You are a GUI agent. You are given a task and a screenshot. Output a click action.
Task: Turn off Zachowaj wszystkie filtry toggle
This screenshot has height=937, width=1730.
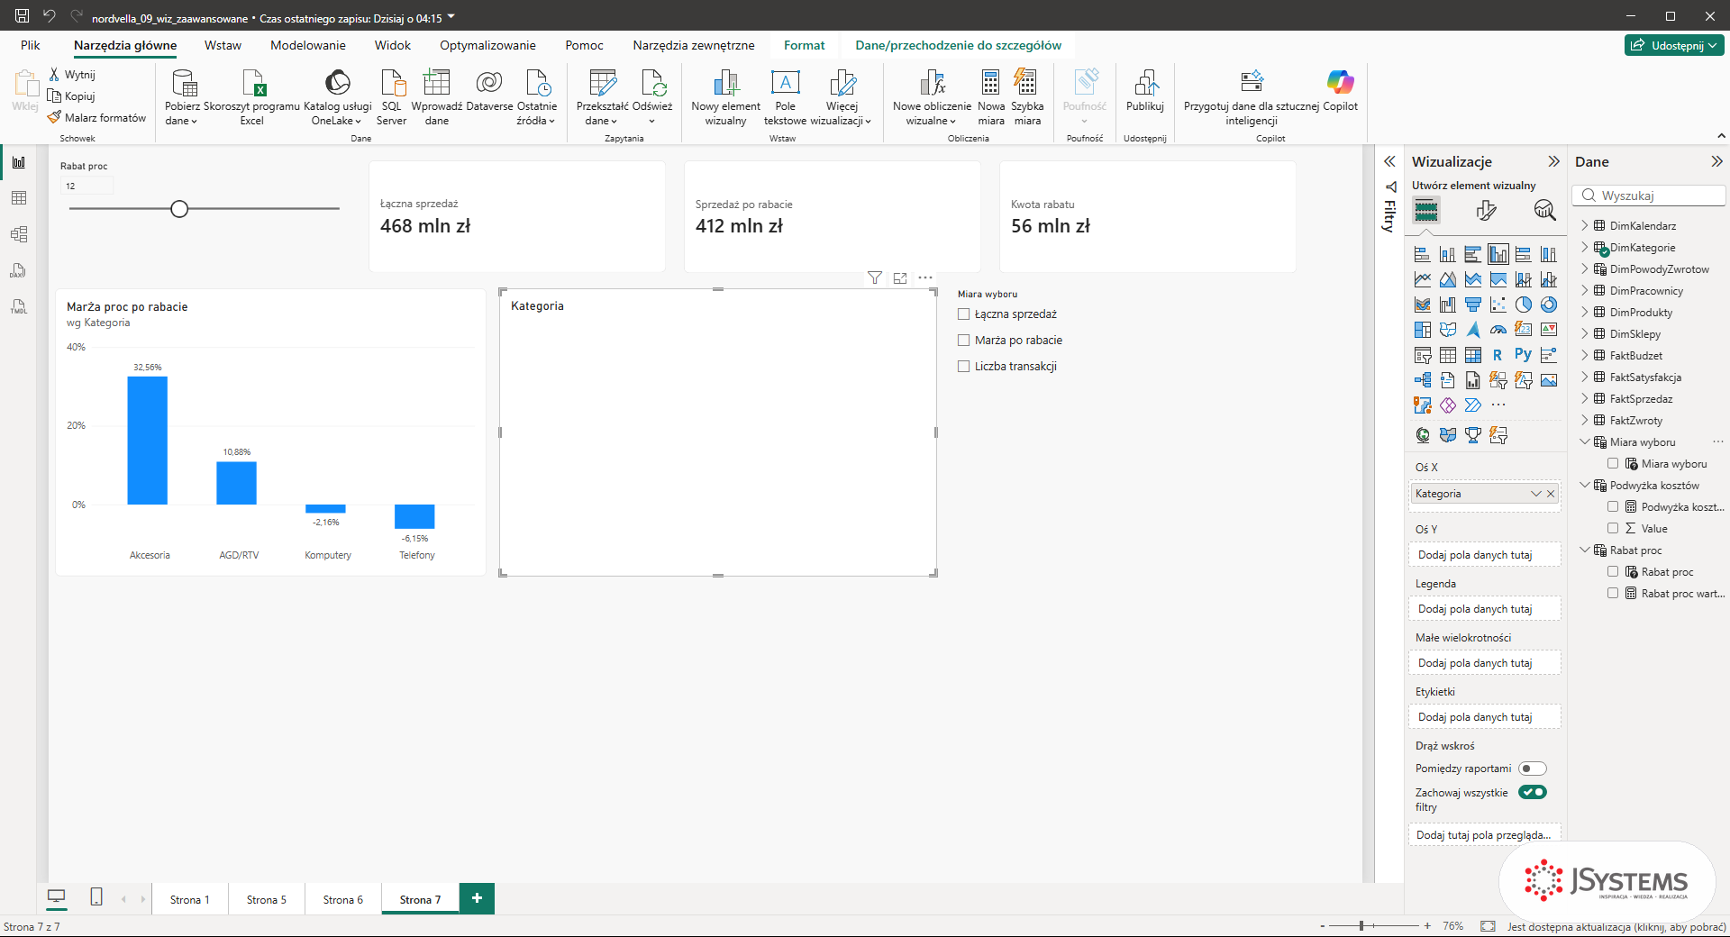pos(1533,792)
